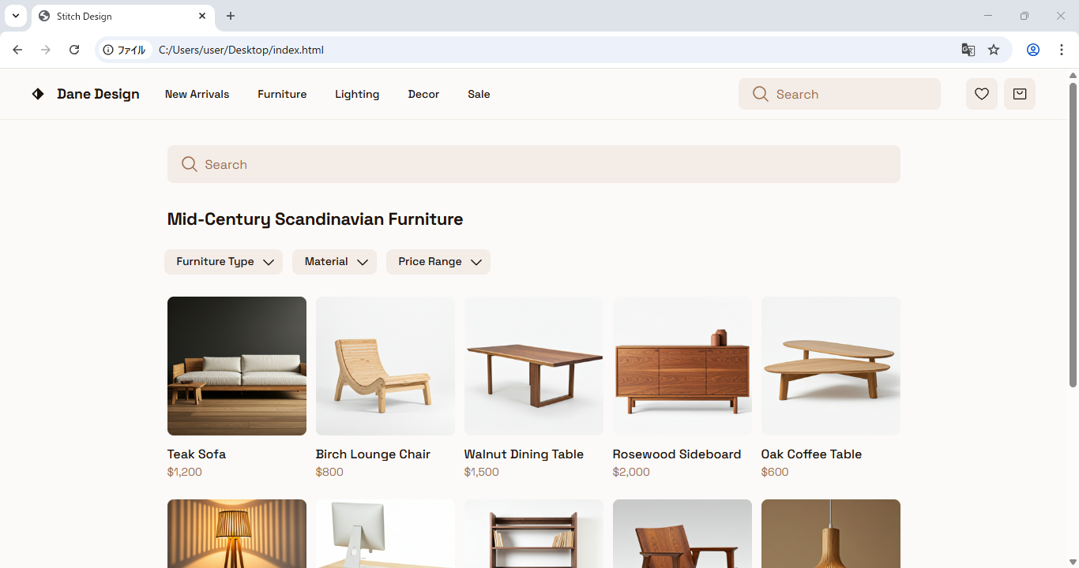Click the page vertical scrollbar thumb
This screenshot has height=568, width=1079.
coord(1073,234)
